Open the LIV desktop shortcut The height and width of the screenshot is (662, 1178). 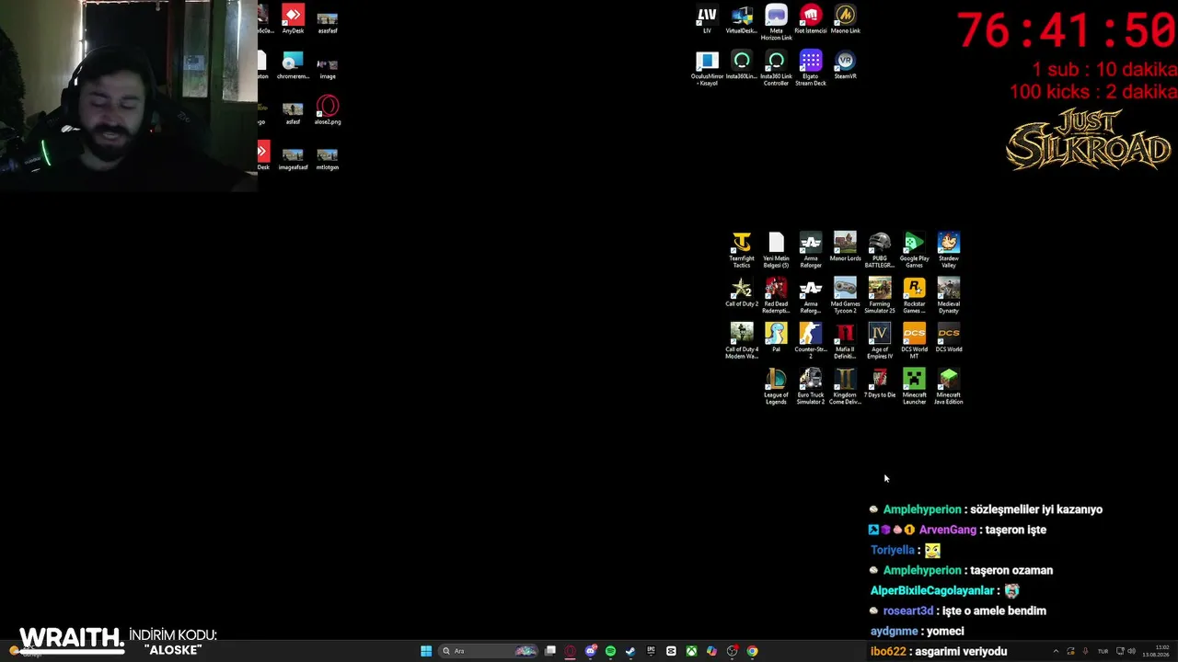707,20
